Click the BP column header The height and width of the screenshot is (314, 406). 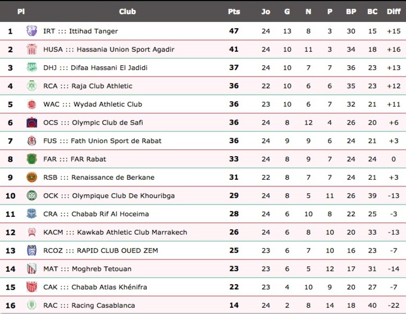[x=351, y=12]
